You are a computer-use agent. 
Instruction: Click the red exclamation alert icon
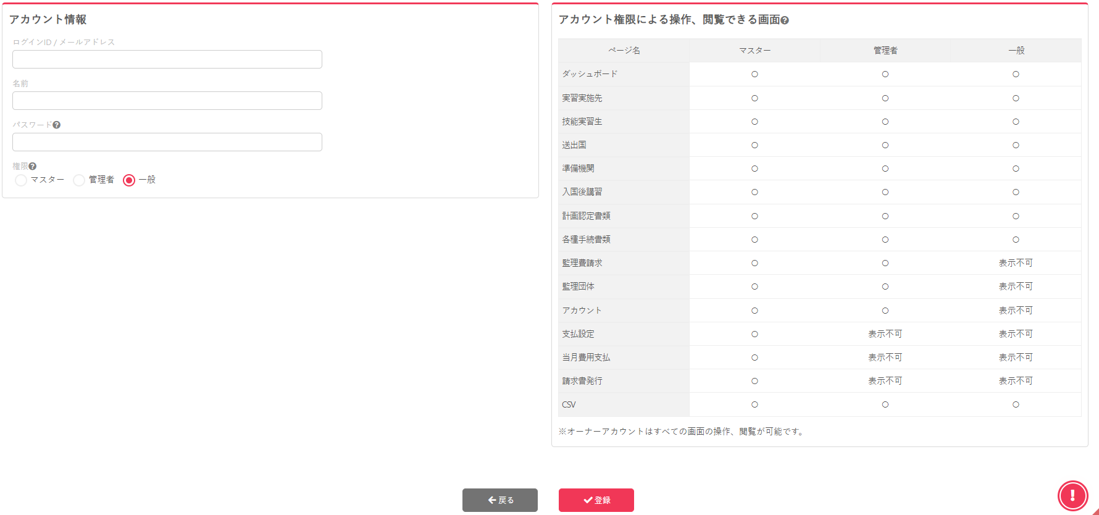pyautogui.click(x=1072, y=495)
